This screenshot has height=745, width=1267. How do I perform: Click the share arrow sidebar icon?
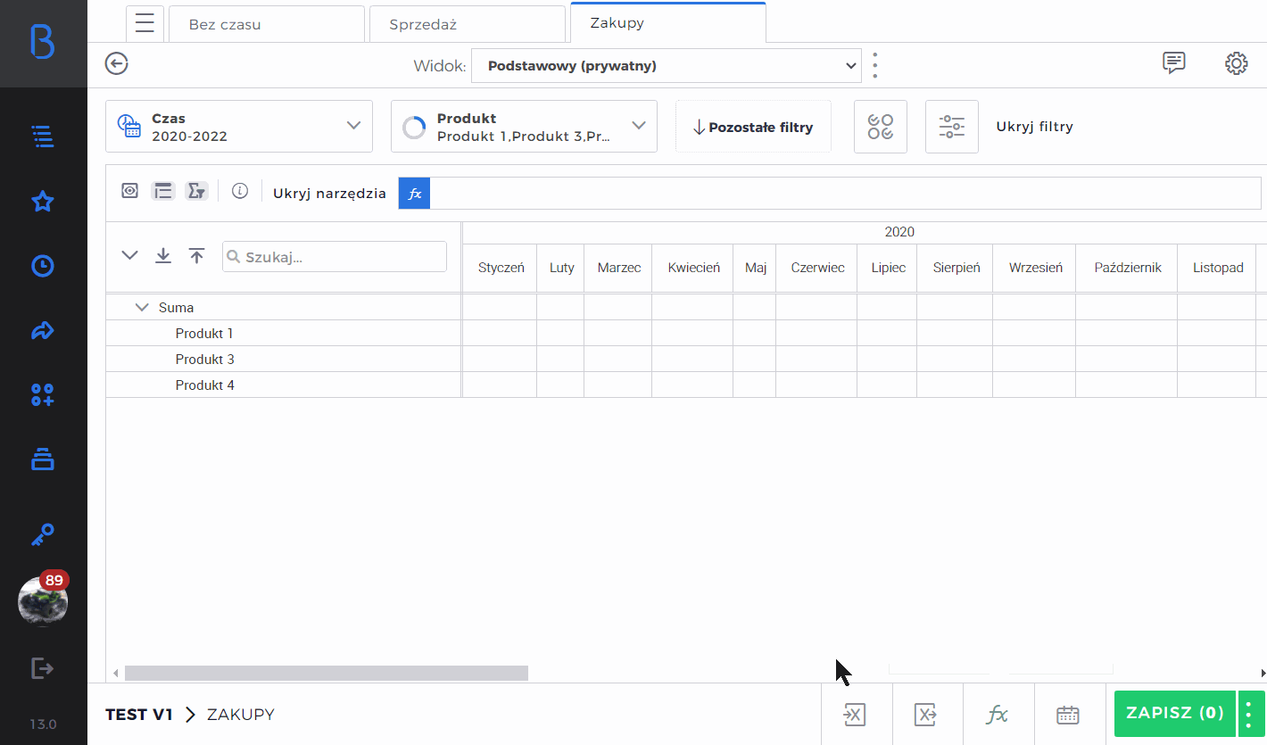click(43, 331)
